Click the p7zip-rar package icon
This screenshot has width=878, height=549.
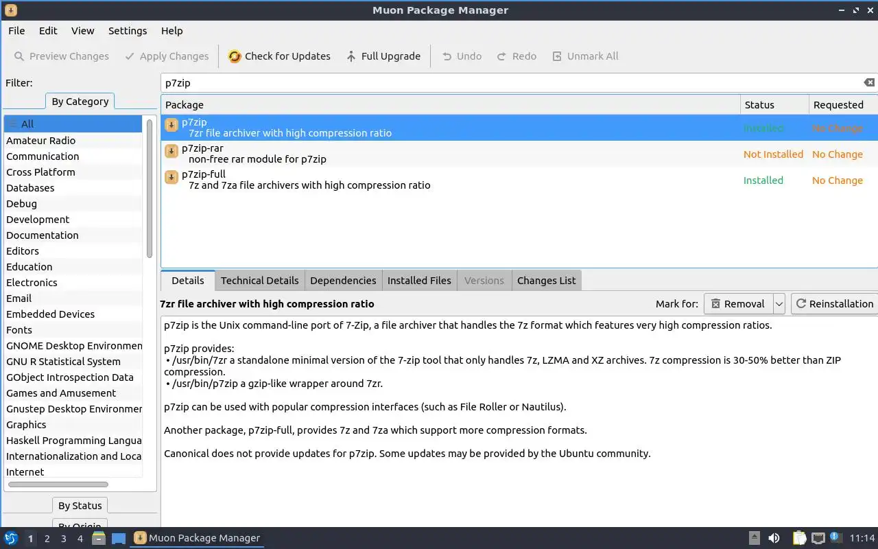tap(171, 152)
